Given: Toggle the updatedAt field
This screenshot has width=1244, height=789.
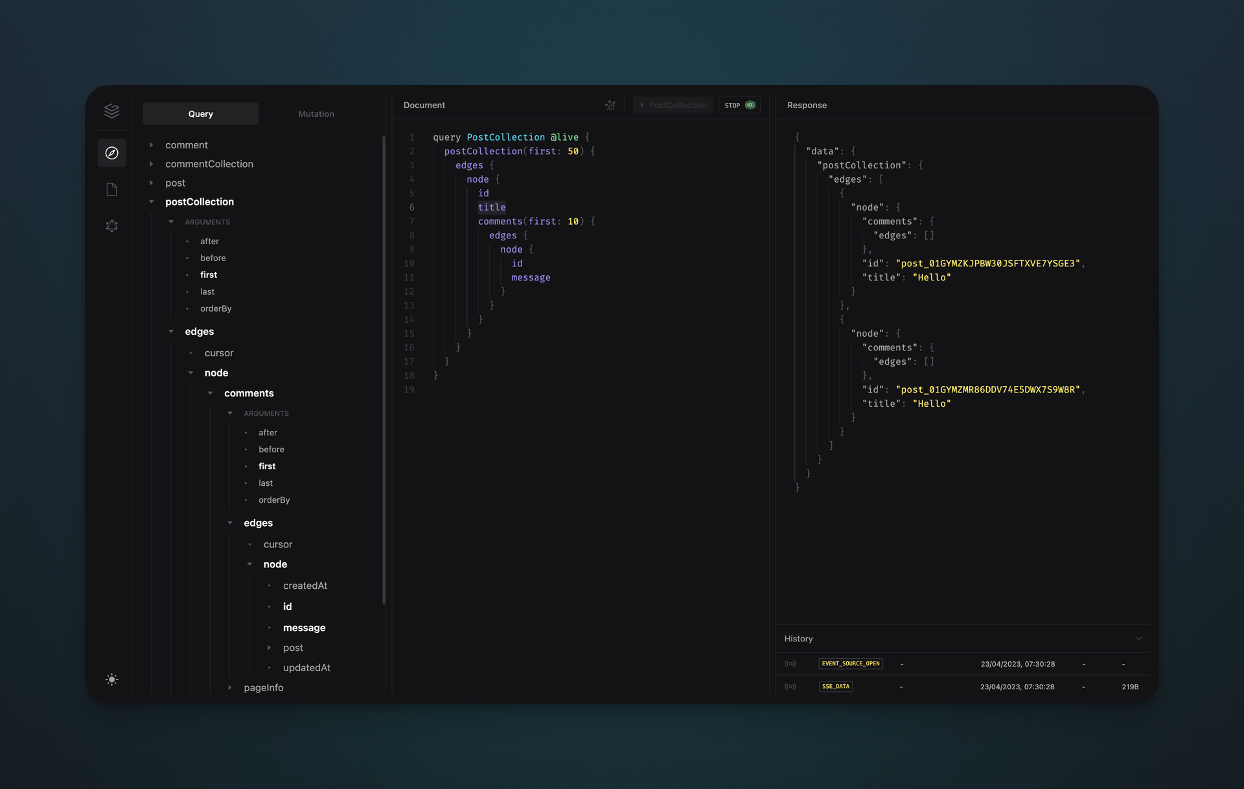Looking at the screenshot, I should pyautogui.click(x=306, y=668).
